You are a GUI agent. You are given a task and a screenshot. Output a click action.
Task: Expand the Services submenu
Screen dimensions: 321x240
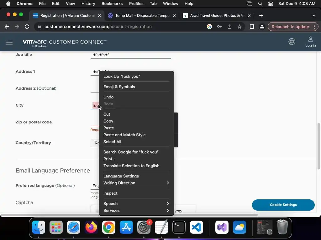[x=136, y=210]
